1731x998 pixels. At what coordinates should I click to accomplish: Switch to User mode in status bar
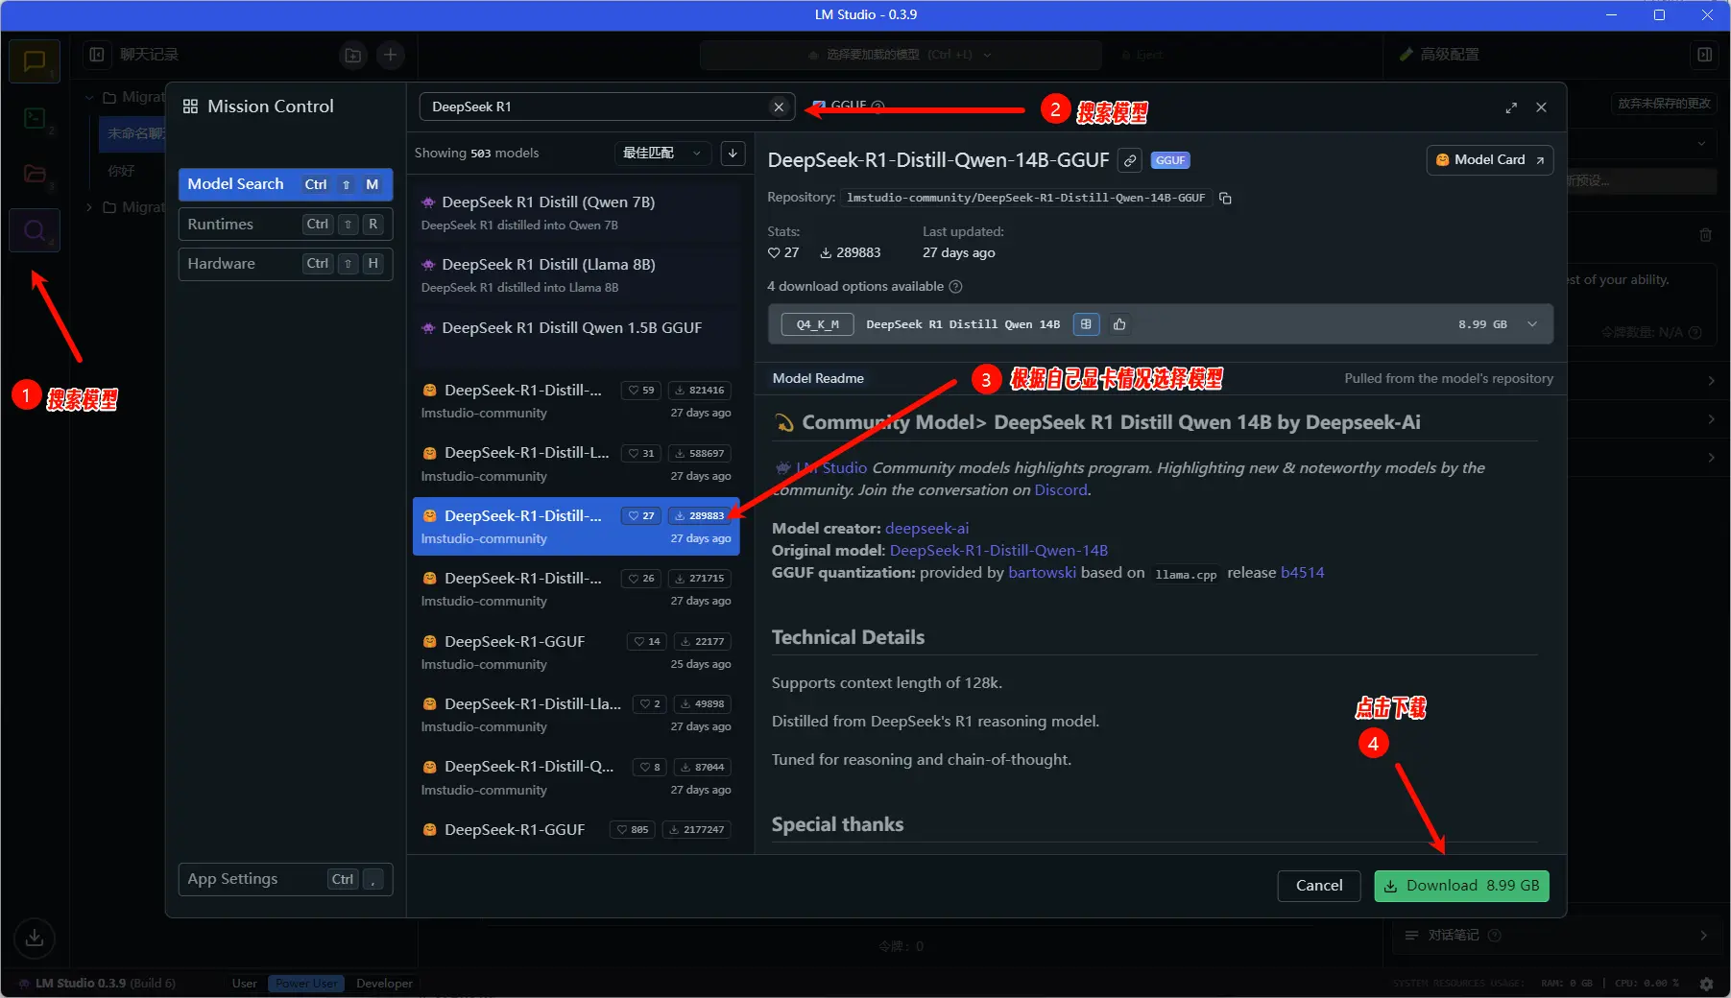[x=244, y=983]
